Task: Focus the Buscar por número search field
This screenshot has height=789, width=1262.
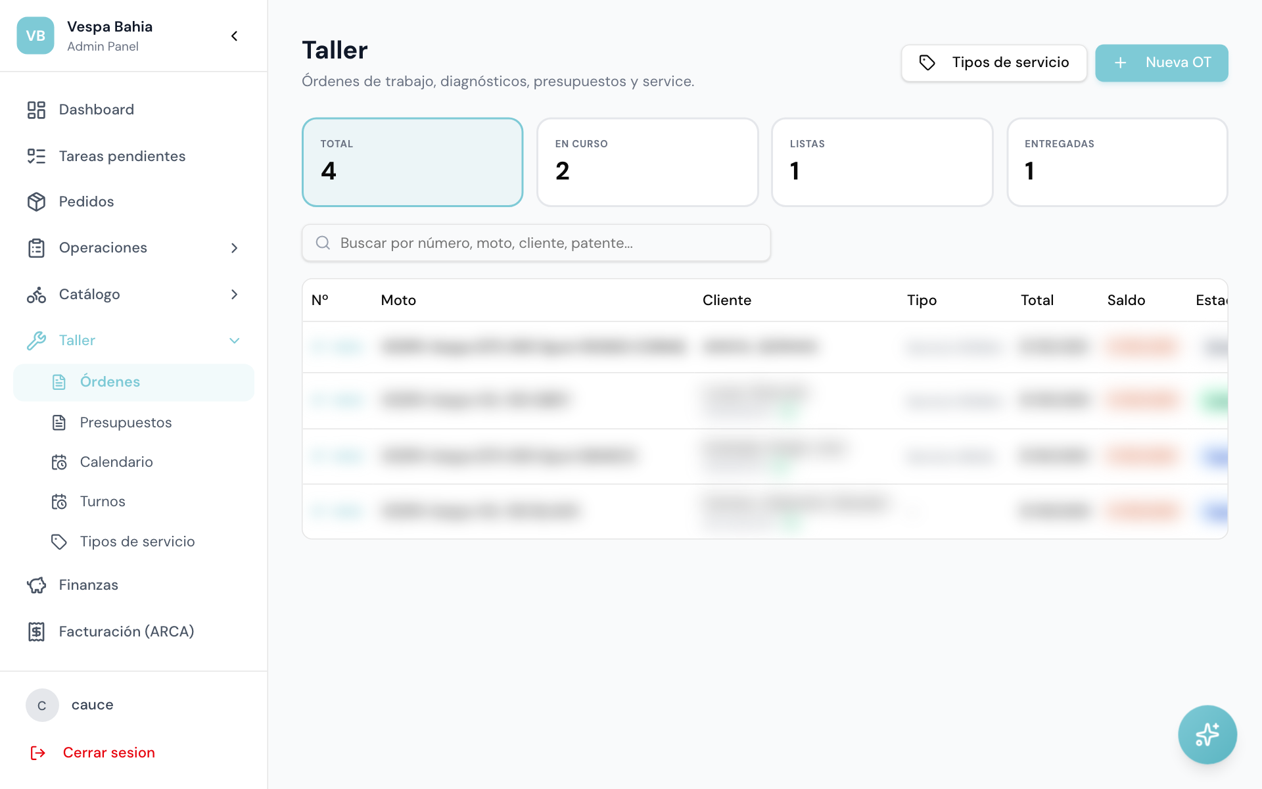Action: click(x=536, y=243)
